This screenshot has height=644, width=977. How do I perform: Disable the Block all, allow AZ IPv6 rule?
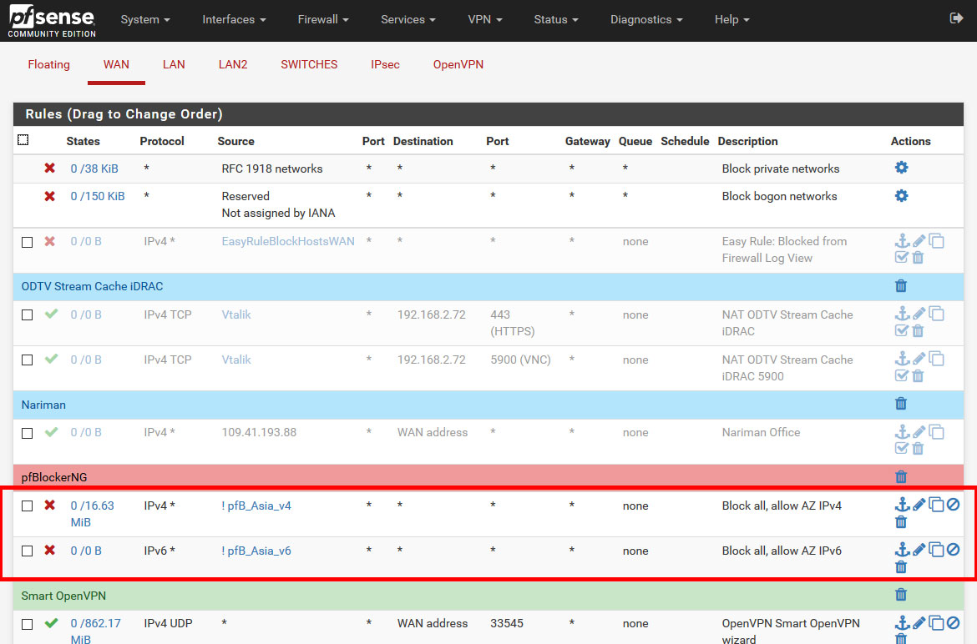pyautogui.click(x=953, y=550)
